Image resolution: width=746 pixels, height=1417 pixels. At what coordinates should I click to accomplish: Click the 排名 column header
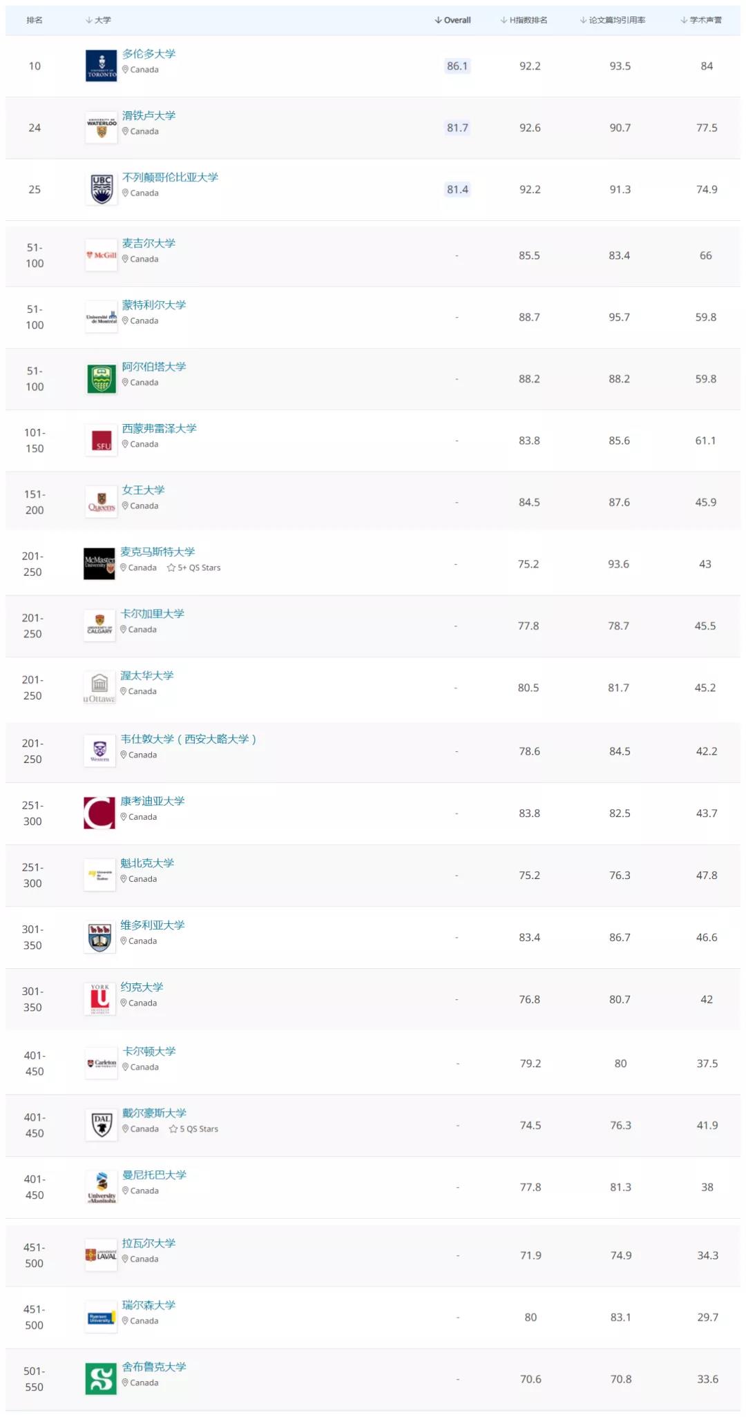click(x=35, y=20)
